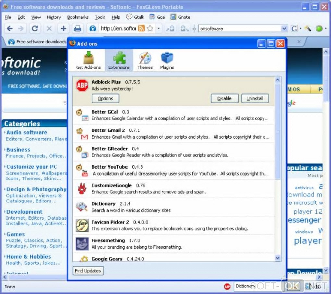Open a new tab with the plus icon
Screen dimensions: 331x294
pyautogui.click(x=63, y=28)
